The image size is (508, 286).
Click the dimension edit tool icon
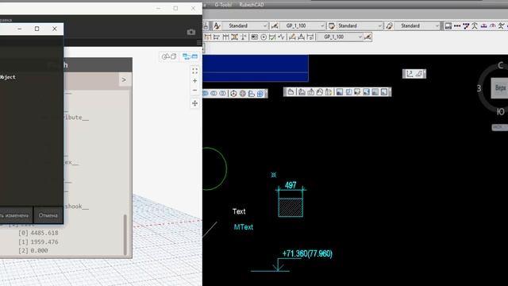pyautogui.click(x=292, y=37)
